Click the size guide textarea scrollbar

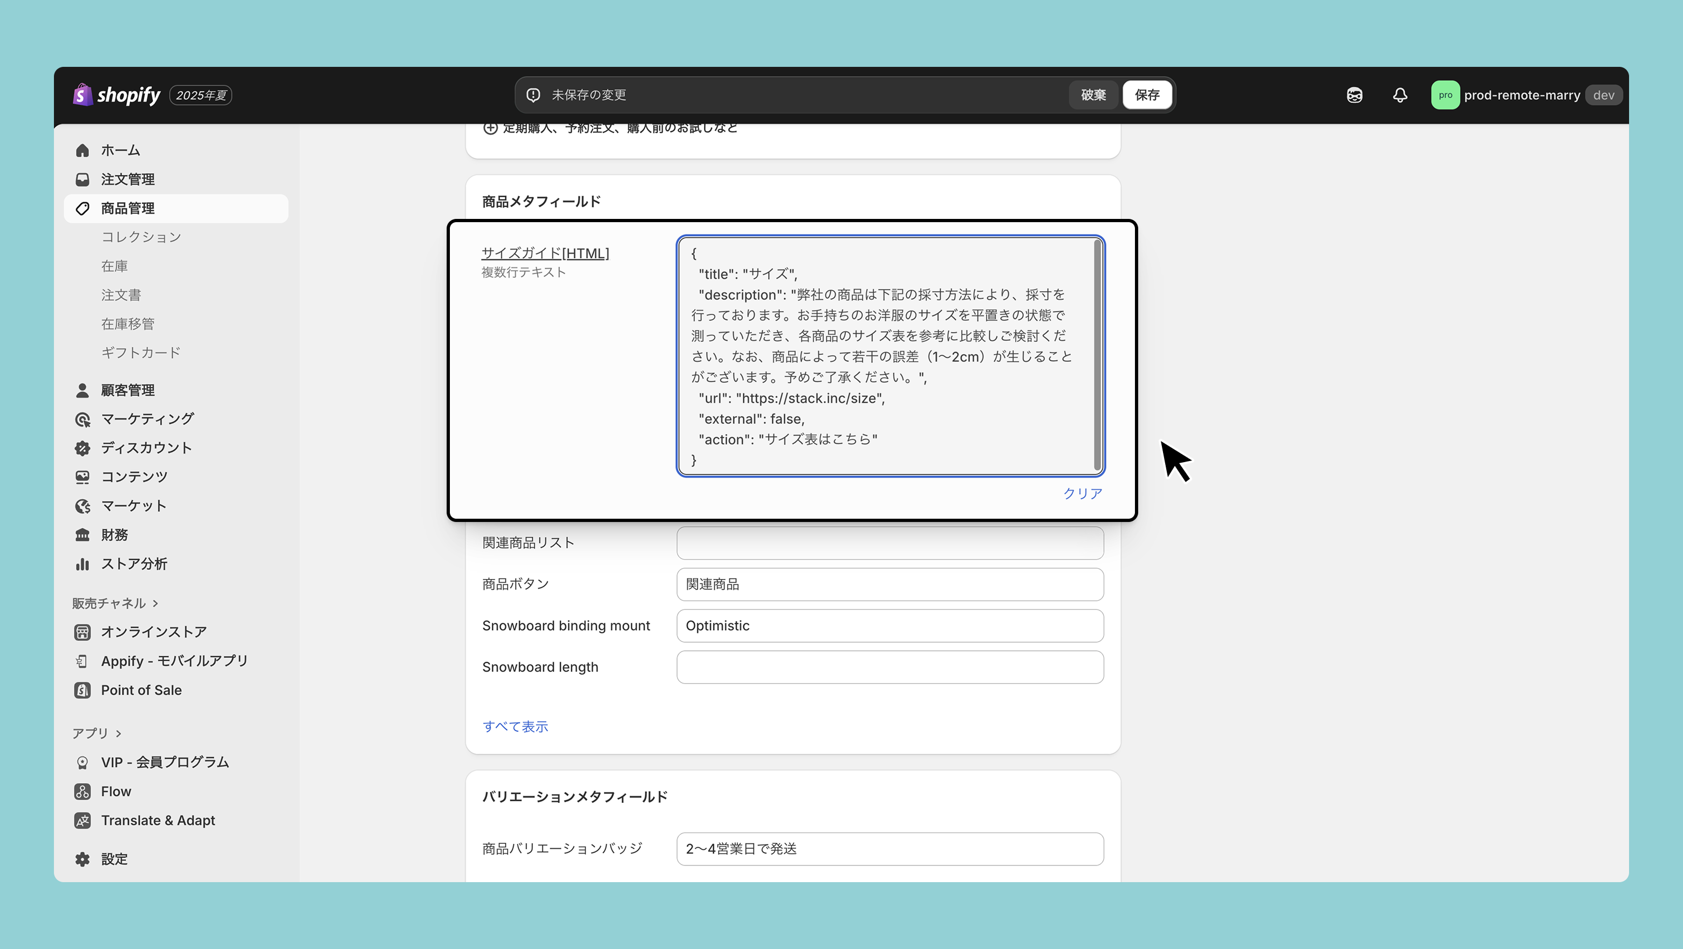click(1097, 355)
